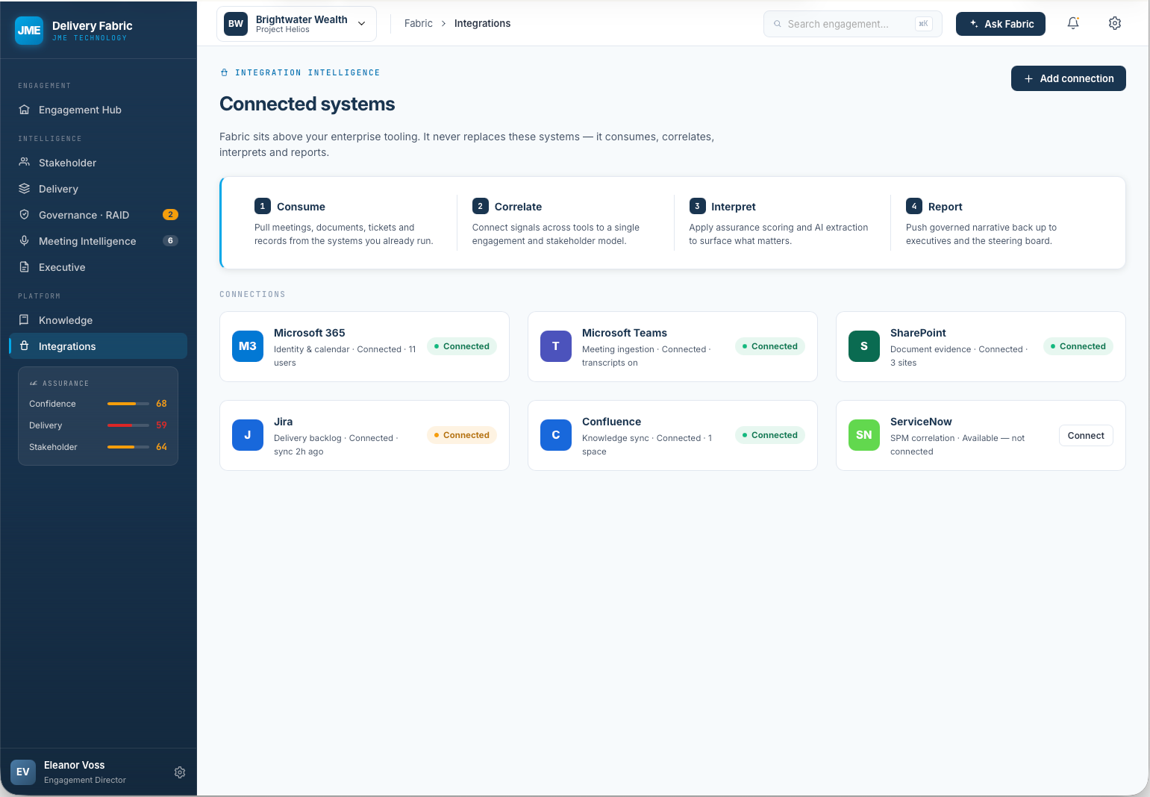
Task: Click the Engagement Hub home icon
Action: 25,110
